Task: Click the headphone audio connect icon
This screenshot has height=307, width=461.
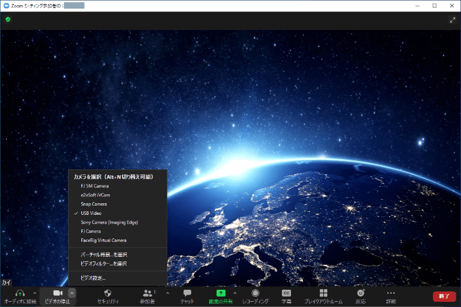Action: click(20, 293)
